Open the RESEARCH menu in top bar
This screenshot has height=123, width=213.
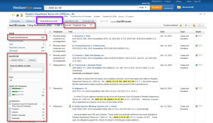click(157, 1)
